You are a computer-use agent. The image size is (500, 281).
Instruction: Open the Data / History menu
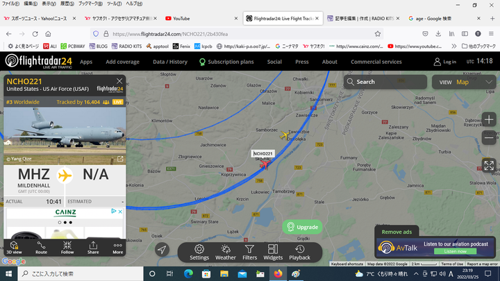pyautogui.click(x=169, y=62)
